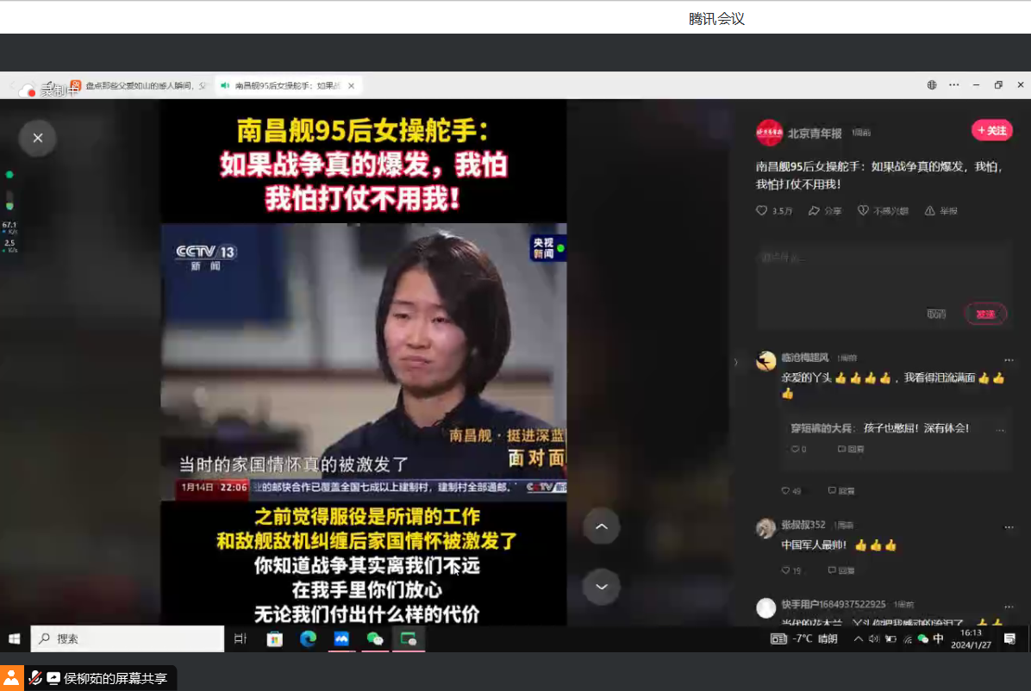Report the video using the warning icon
Image resolution: width=1031 pixels, height=691 pixels.
tap(930, 211)
